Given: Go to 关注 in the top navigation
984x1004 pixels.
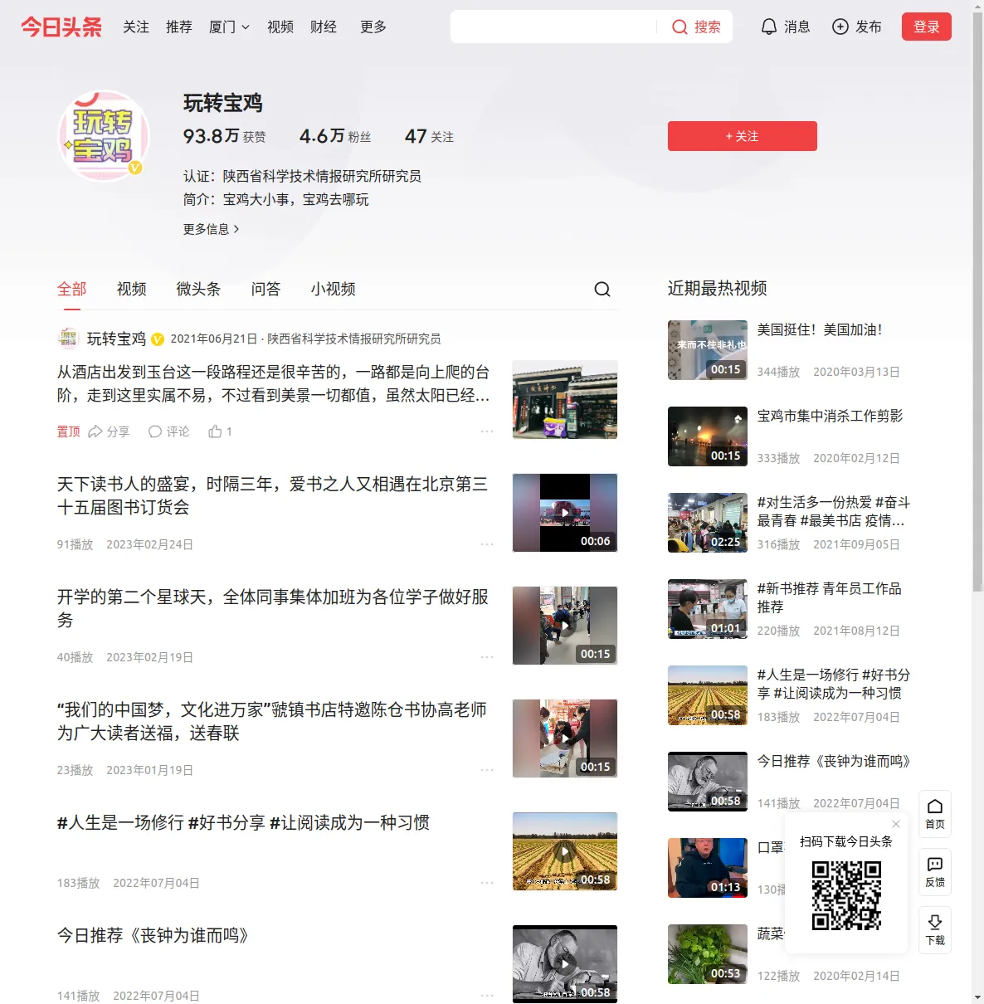Looking at the screenshot, I should tap(136, 27).
